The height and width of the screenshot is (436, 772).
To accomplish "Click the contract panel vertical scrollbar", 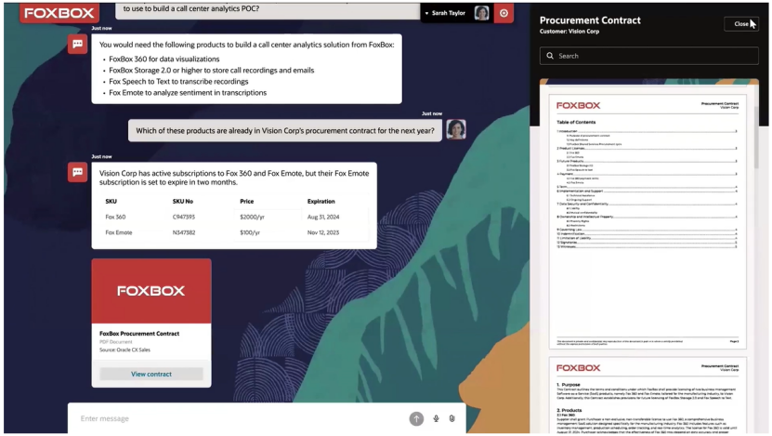I will (756, 138).
